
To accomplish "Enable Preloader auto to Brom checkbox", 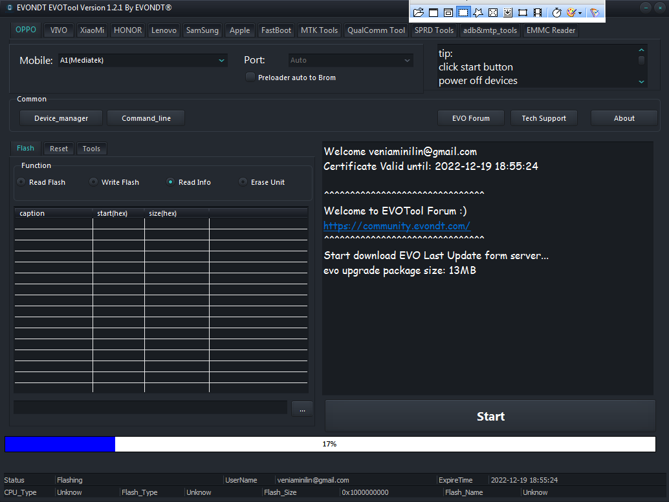I will point(250,77).
